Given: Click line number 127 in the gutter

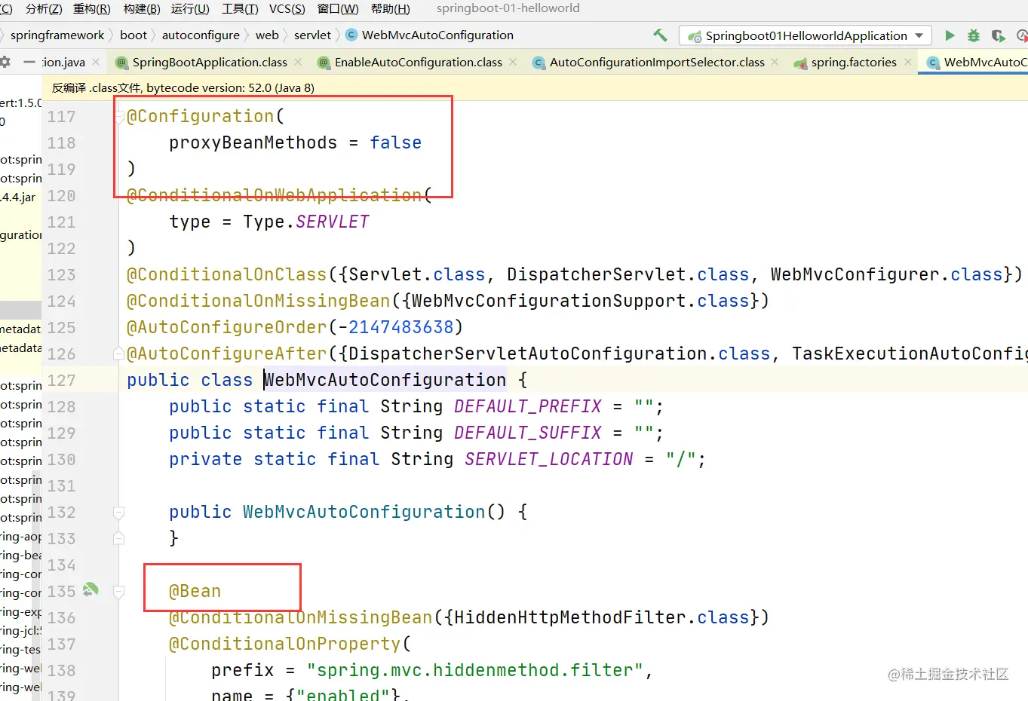Looking at the screenshot, I should pyautogui.click(x=61, y=381).
